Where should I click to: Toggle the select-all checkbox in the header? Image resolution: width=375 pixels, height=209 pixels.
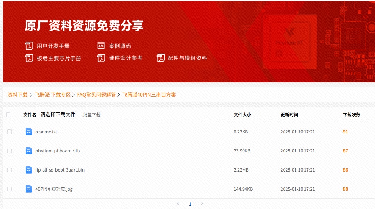pos(8,115)
